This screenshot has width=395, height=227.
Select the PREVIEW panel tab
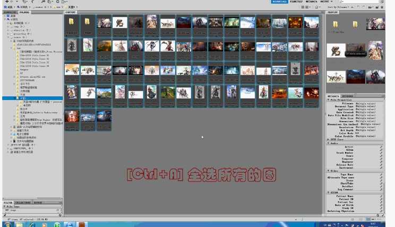tap(332, 12)
